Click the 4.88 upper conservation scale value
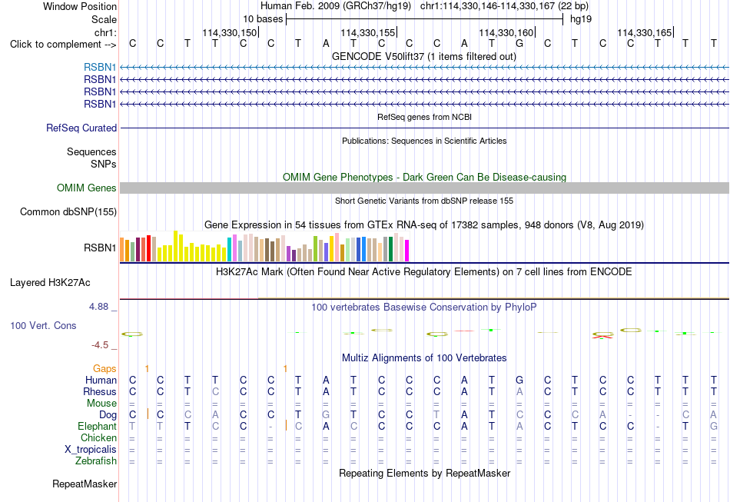The height and width of the screenshot is (502, 730). [98, 307]
